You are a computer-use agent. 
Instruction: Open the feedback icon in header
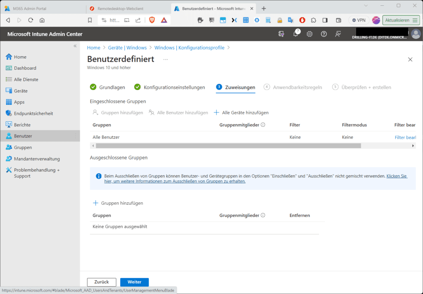338,34
